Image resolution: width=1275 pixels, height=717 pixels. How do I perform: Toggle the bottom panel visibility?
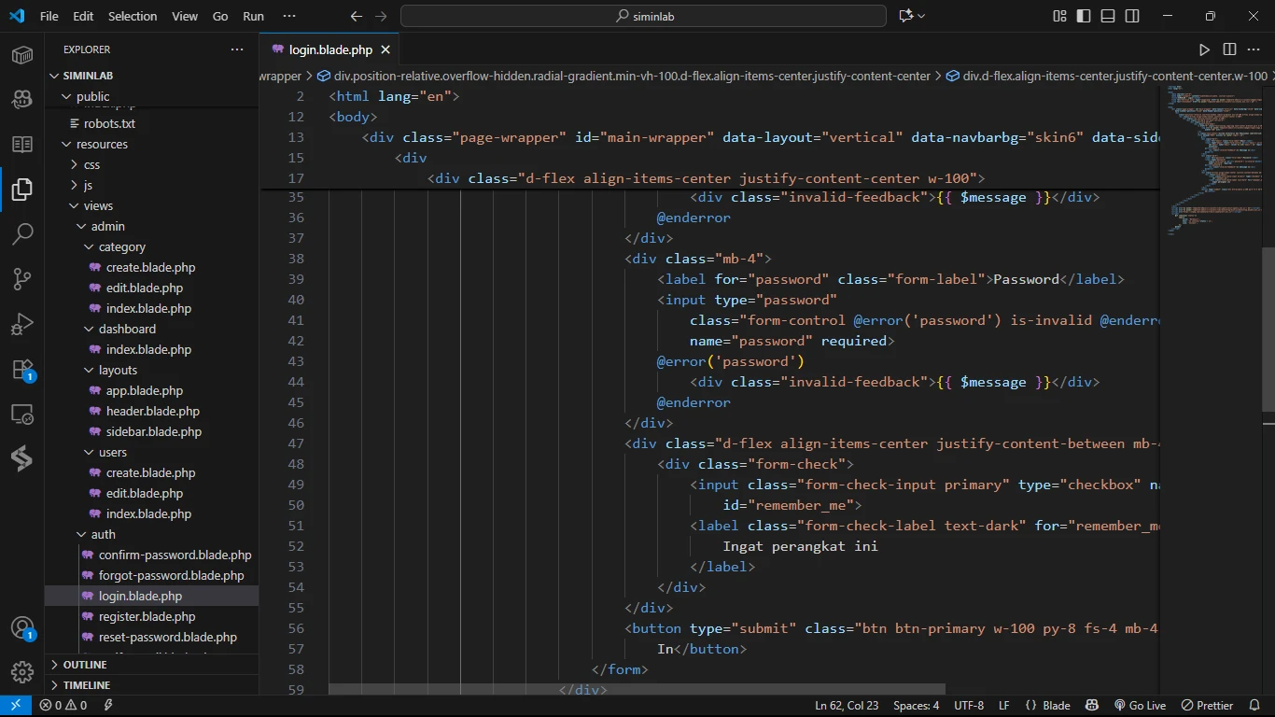(1108, 16)
